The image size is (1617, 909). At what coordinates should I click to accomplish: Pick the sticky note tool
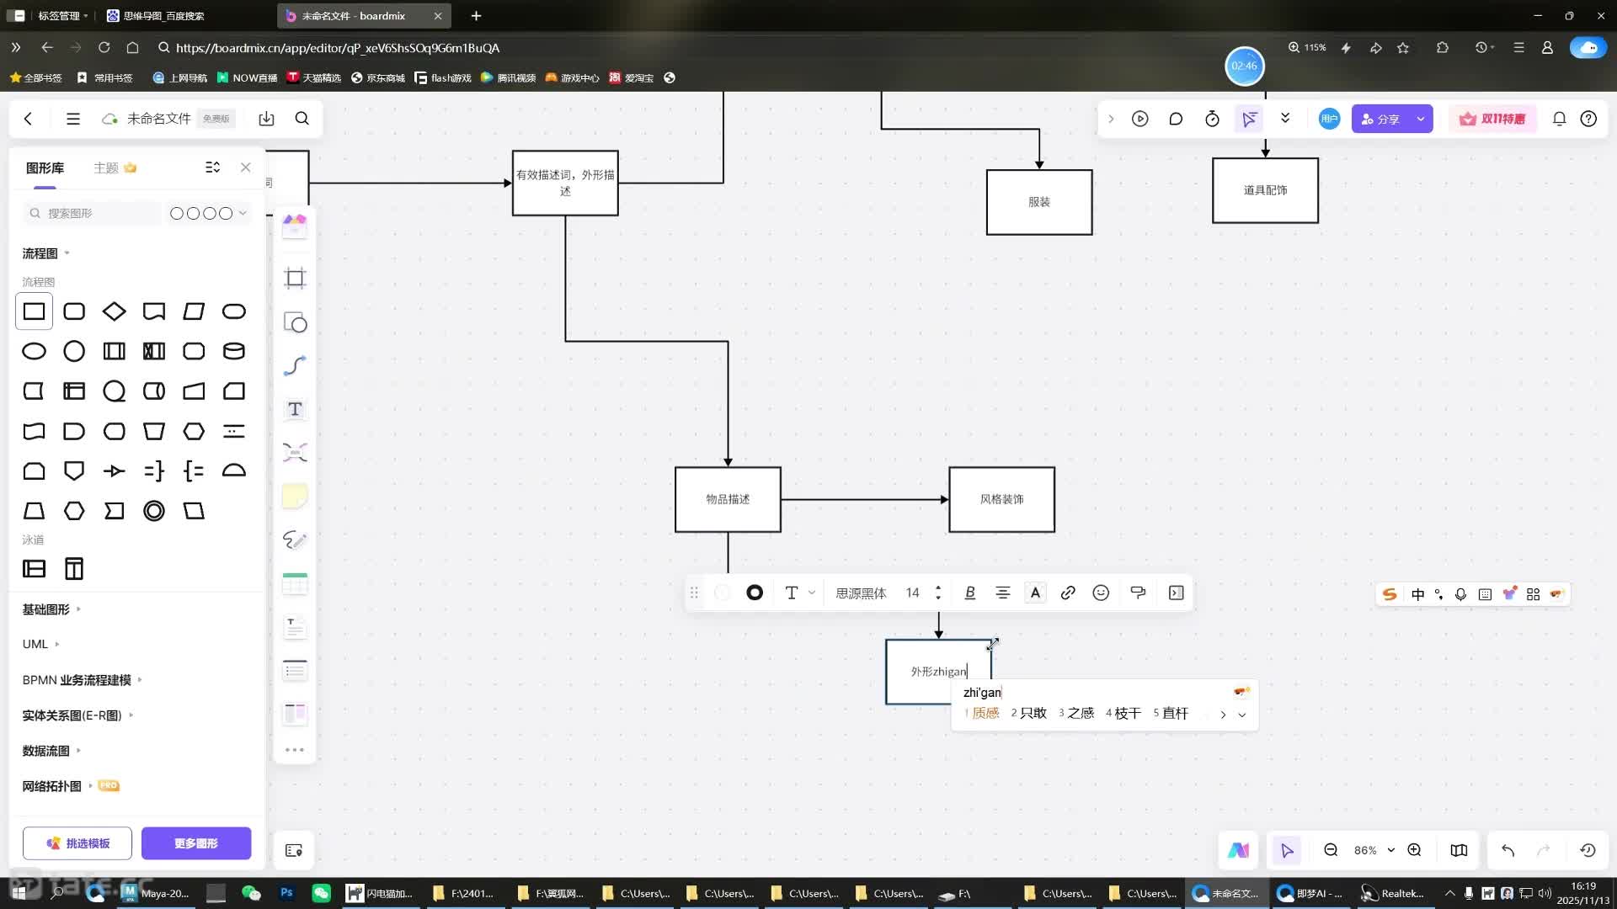coord(295,497)
